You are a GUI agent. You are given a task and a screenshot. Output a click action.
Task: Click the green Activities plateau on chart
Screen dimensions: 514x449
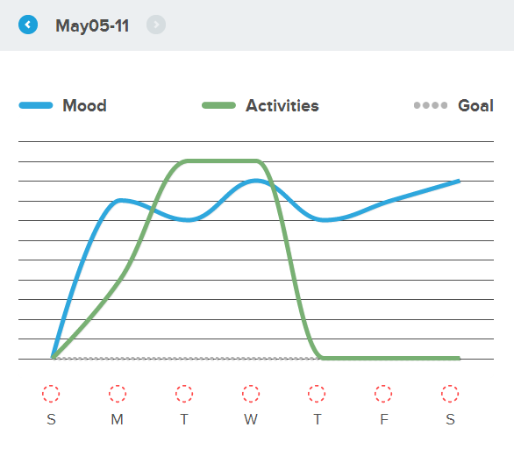221,160
